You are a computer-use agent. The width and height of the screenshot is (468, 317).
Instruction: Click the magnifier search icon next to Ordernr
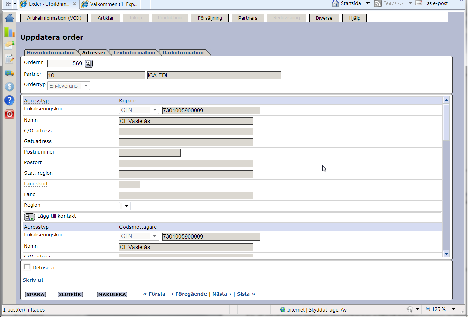coord(89,63)
